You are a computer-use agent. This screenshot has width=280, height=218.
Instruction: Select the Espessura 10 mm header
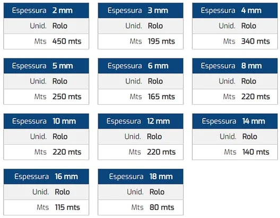(x=46, y=121)
